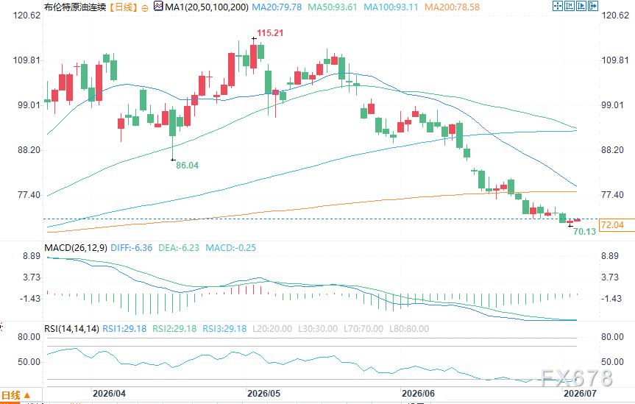This screenshot has width=635, height=404.
Task: Click the play-forward chart axis icon
Action: click(581, 6)
